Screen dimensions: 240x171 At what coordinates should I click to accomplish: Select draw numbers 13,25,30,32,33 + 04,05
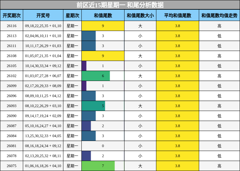coord(43,136)
